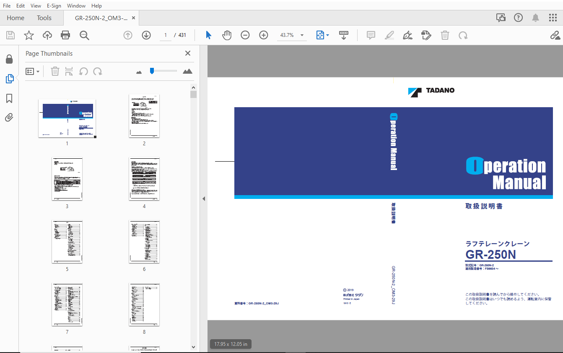Select page 3 thumbnail
The image size is (563, 353).
[67, 179]
